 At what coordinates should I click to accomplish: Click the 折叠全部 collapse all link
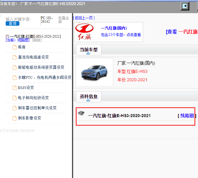pos(64,20)
